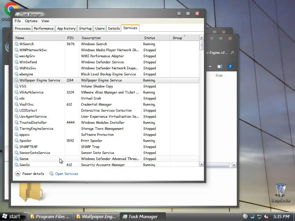This screenshot has height=221, width=295.
Task: Click the VGAuthService gear icon
Action: pyautogui.click(x=16, y=92)
